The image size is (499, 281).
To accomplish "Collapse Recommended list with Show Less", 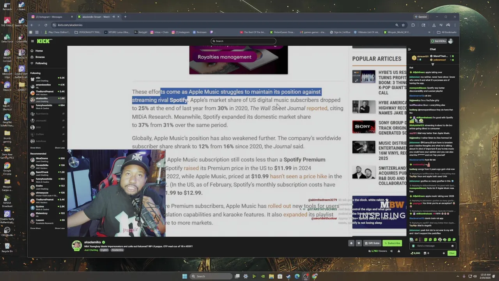I will point(60,228).
